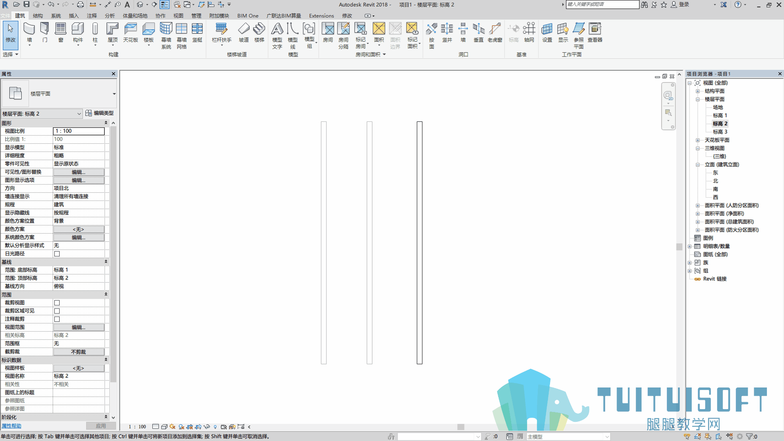Open the 管理 ribbon tab
784x441 pixels.
click(x=196, y=16)
